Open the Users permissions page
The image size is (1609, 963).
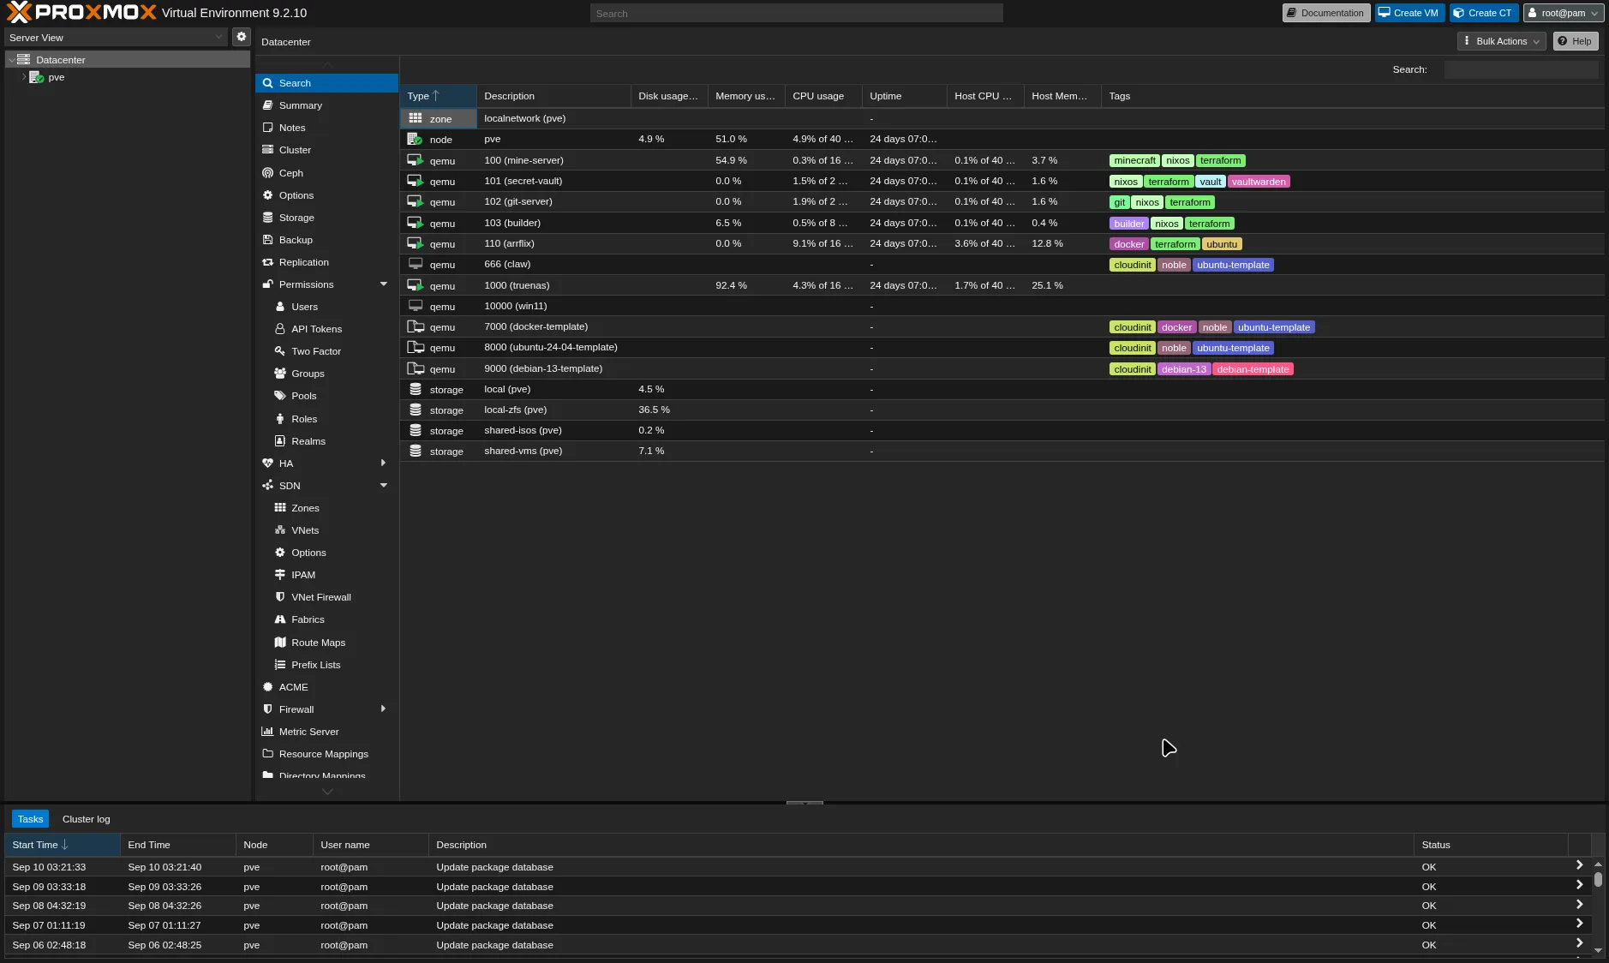pos(326,307)
